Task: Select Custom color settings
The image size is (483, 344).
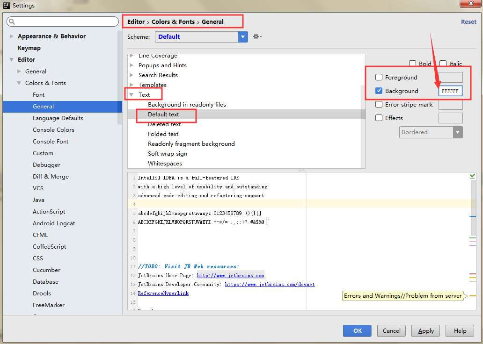Action: tap(43, 153)
